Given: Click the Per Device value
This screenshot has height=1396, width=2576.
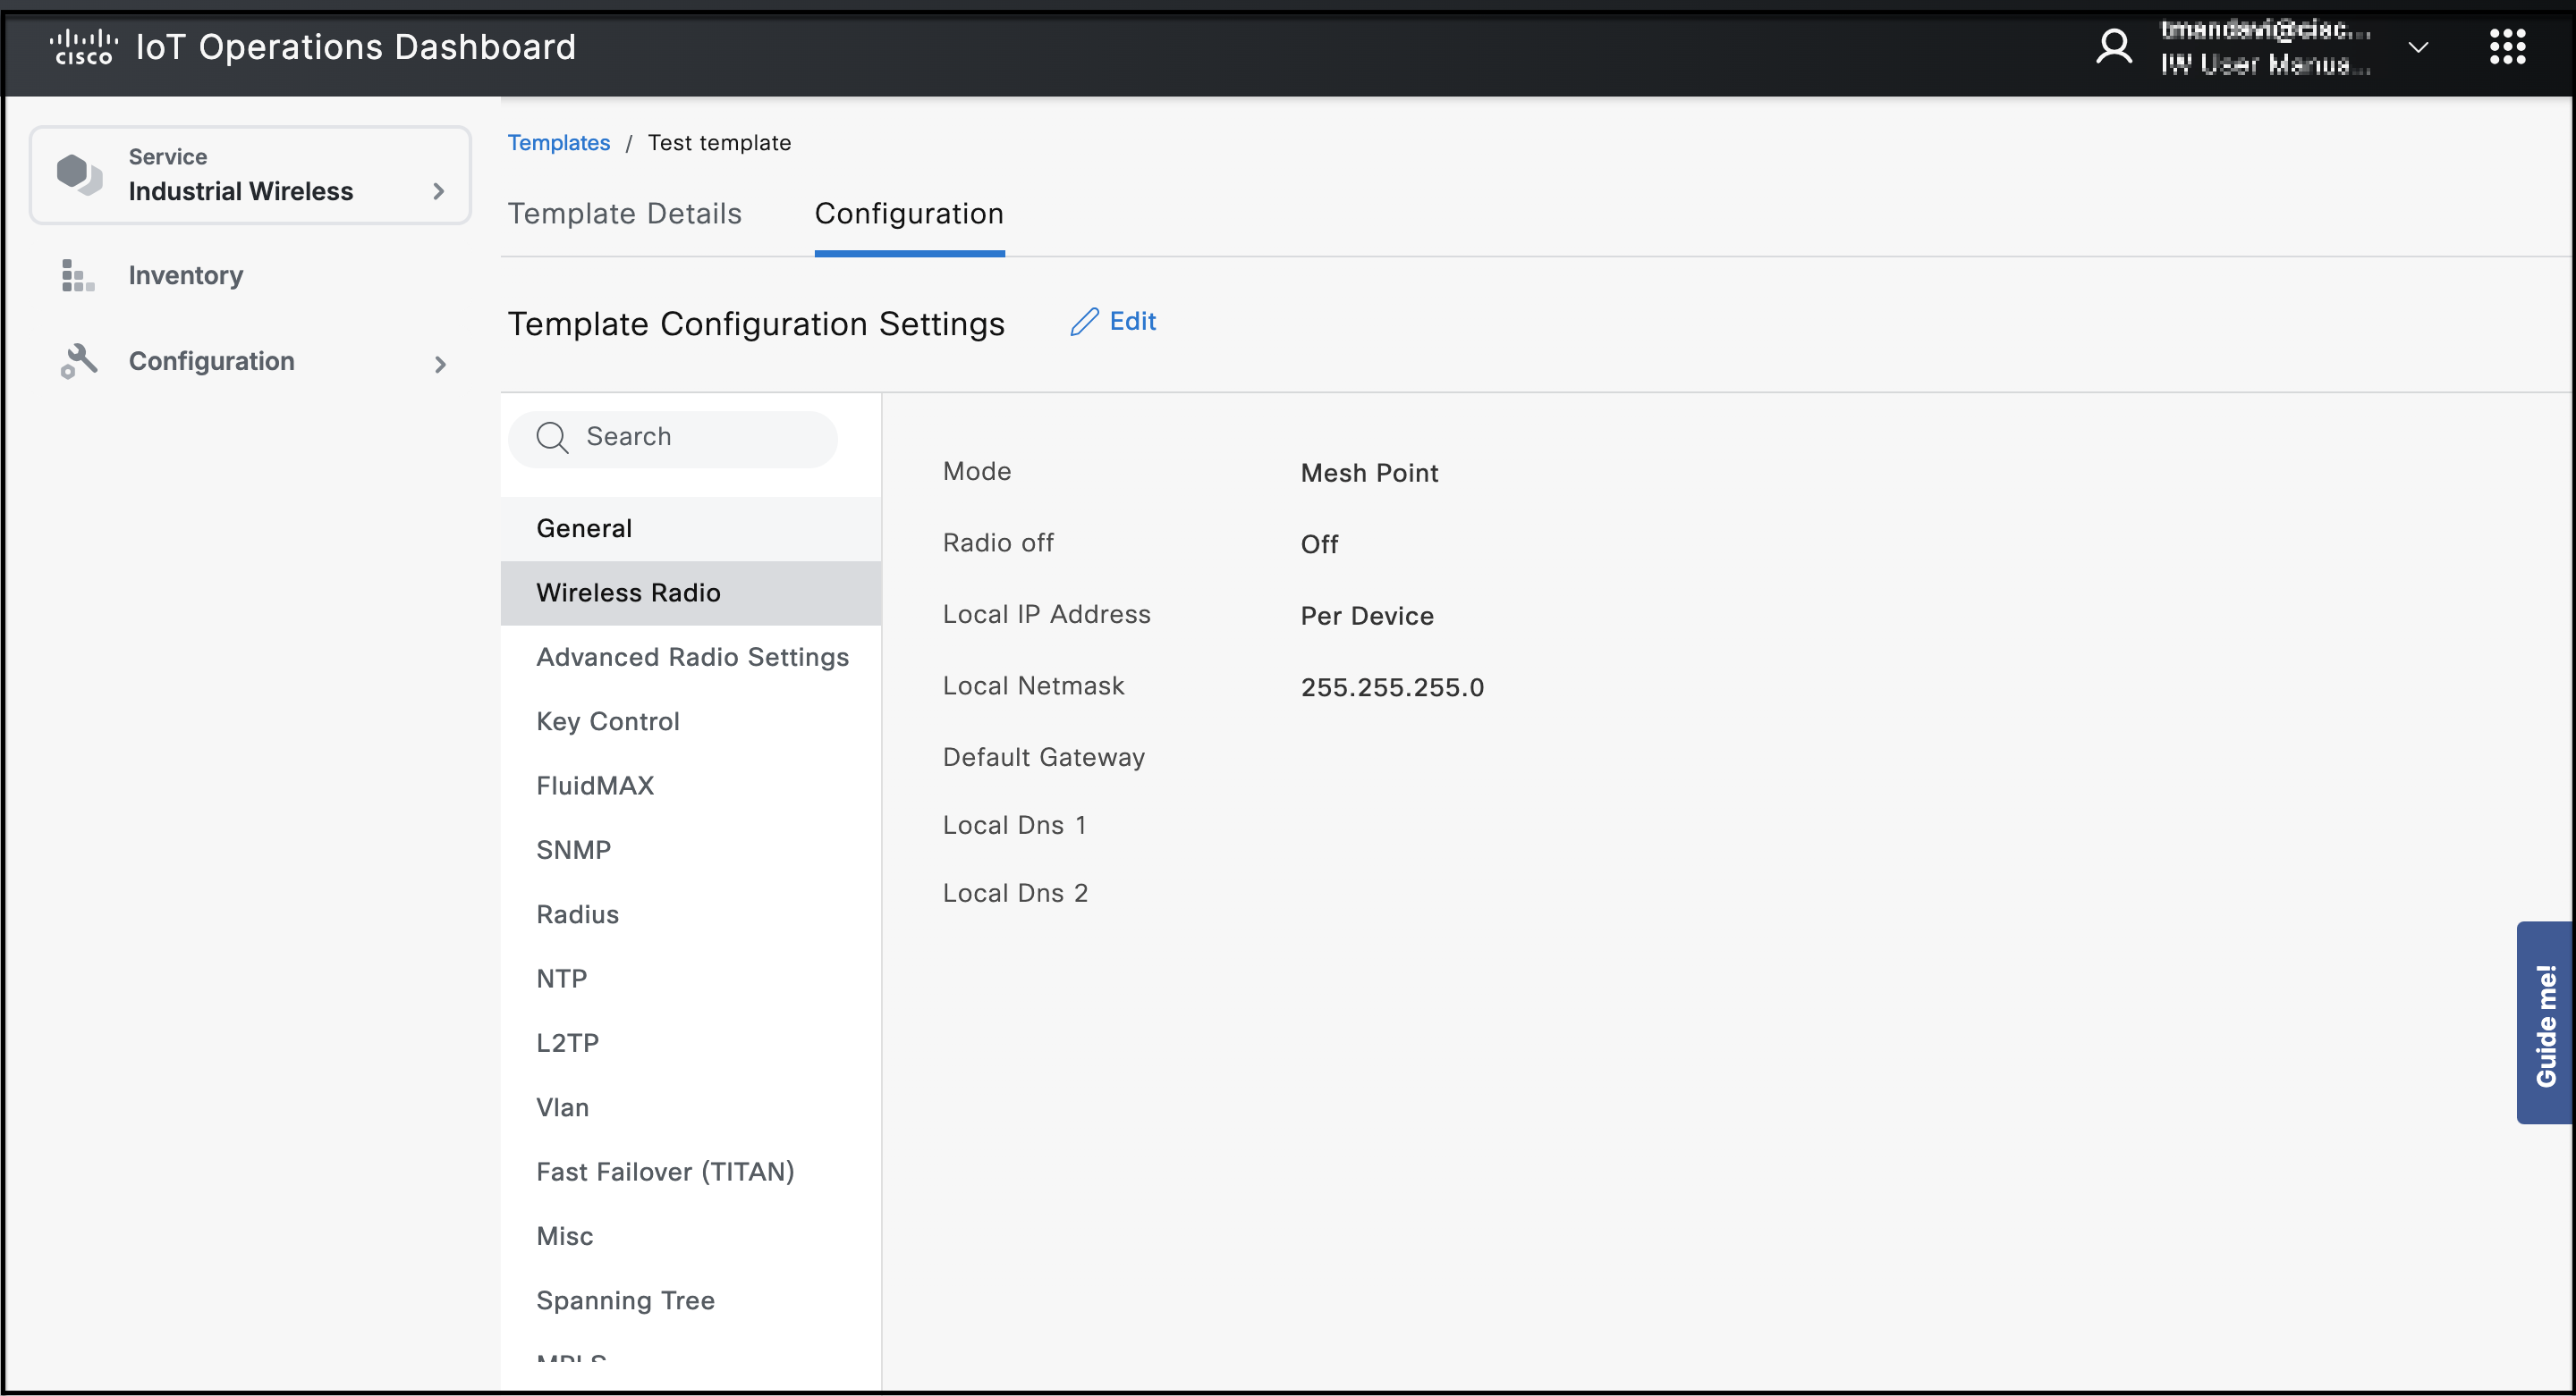Looking at the screenshot, I should 1367,616.
